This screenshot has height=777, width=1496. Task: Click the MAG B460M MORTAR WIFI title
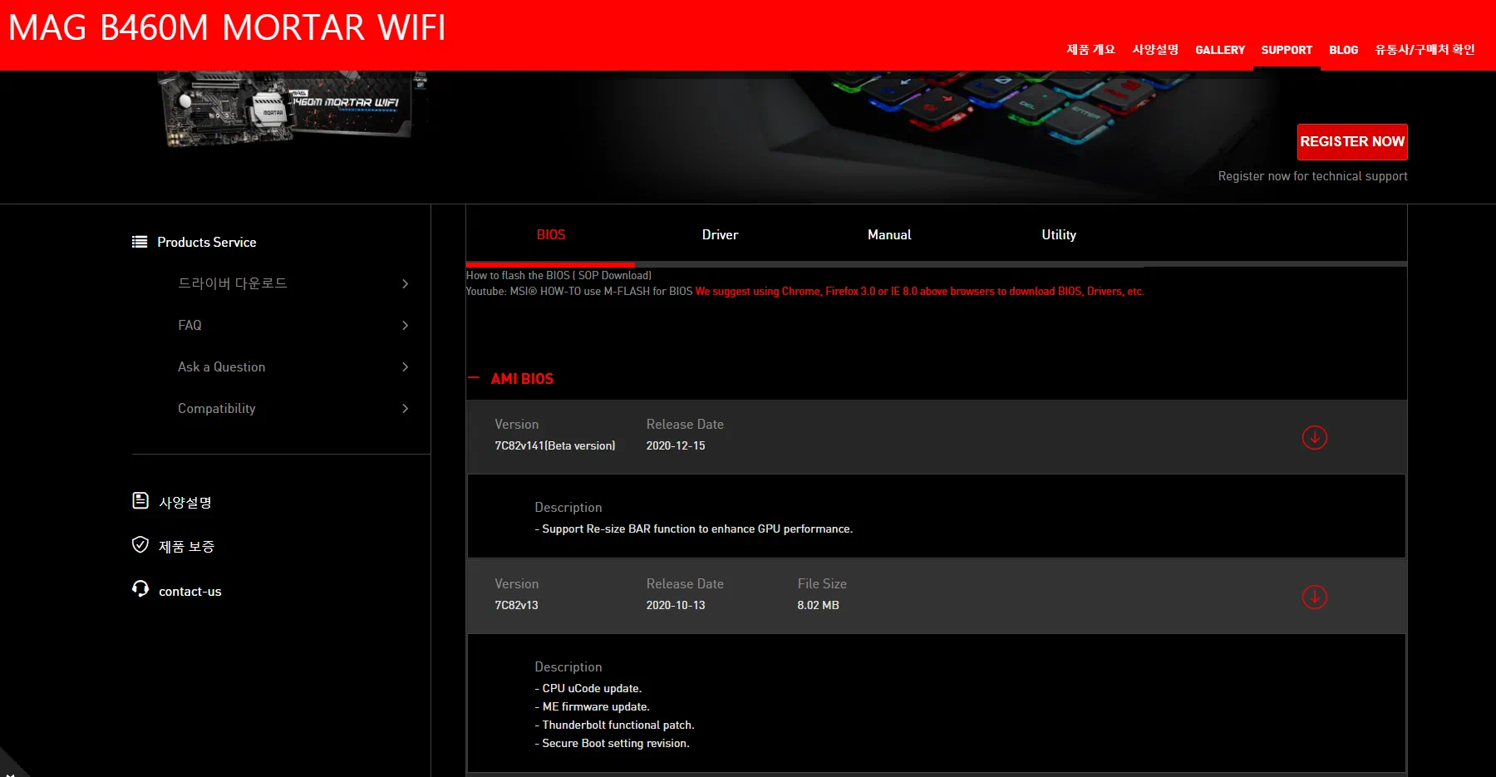pos(227,27)
